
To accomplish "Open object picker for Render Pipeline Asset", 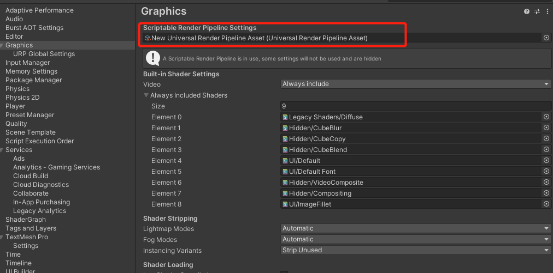I will 546,38.
